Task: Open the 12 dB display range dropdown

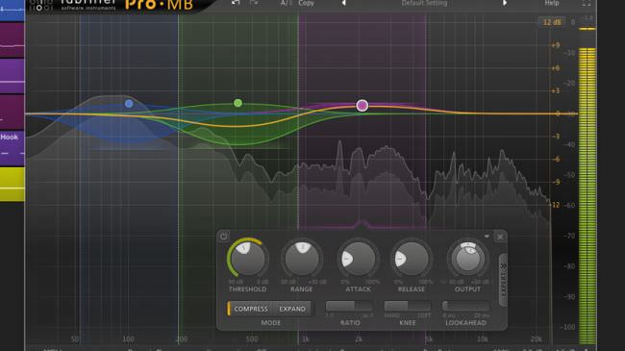Action: click(552, 22)
